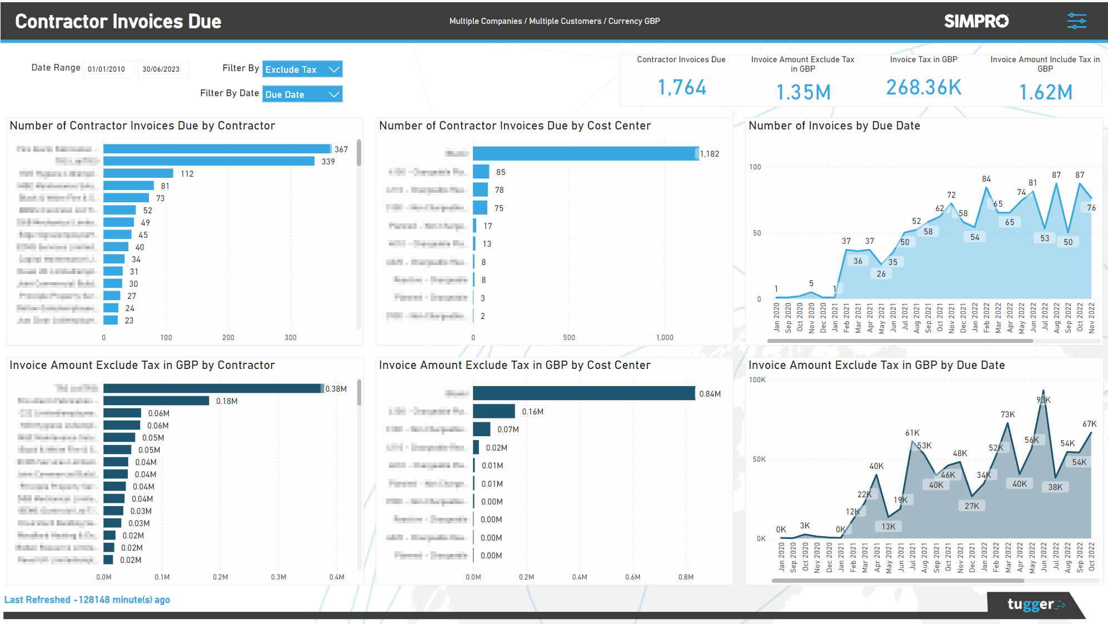Click the Last Refreshed link at bottom left

pos(87,600)
